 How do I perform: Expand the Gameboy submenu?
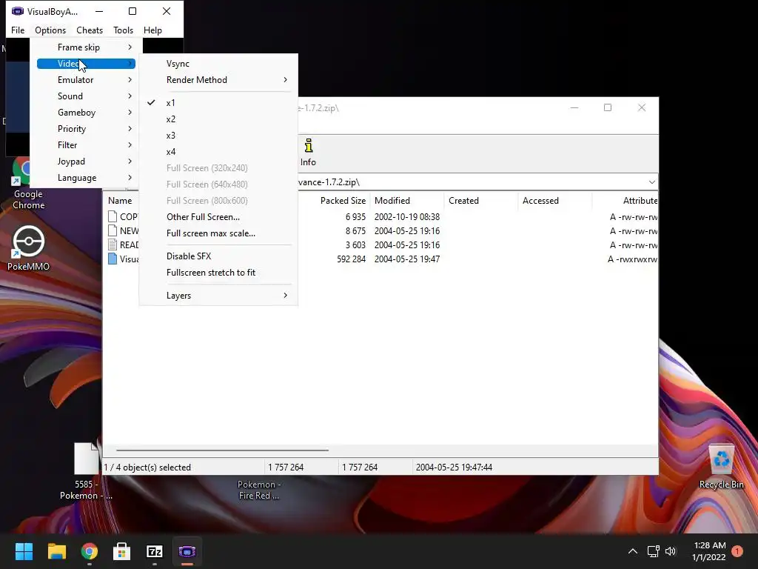86,113
